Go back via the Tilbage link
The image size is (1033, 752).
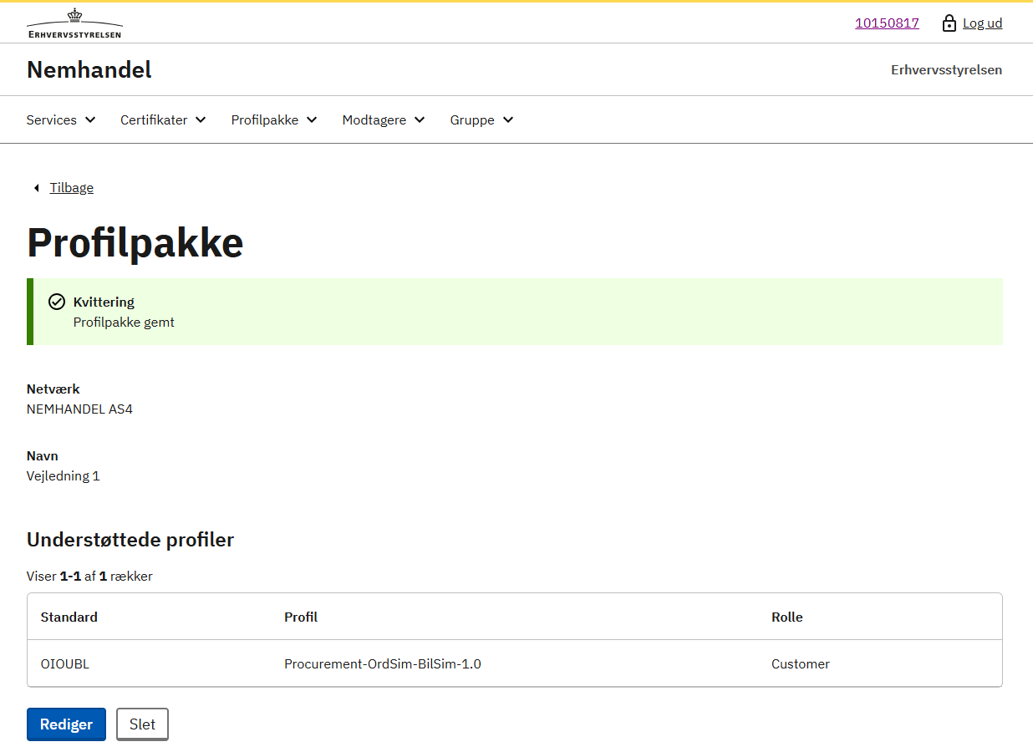click(72, 188)
